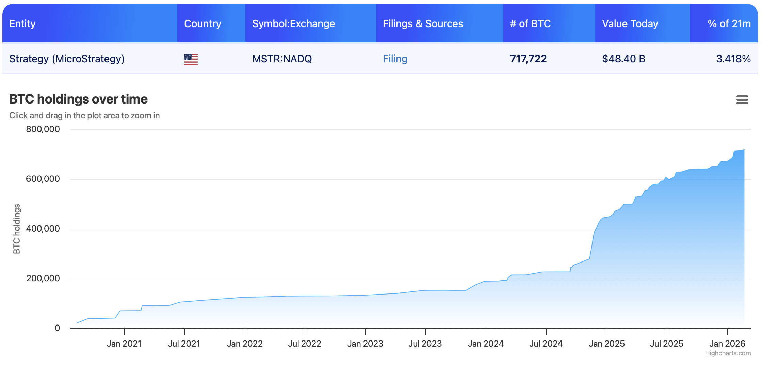762x365 pixels.
Task: Click the BTC holdings over time chart title
Action: [x=78, y=99]
